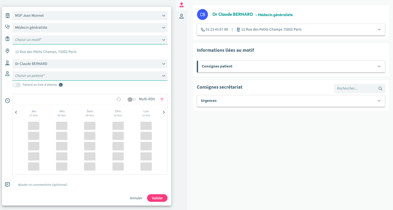Image resolution: width=393 pixels, height=210 pixels.
Task: Expand the Urgences panel
Action: tap(291, 101)
